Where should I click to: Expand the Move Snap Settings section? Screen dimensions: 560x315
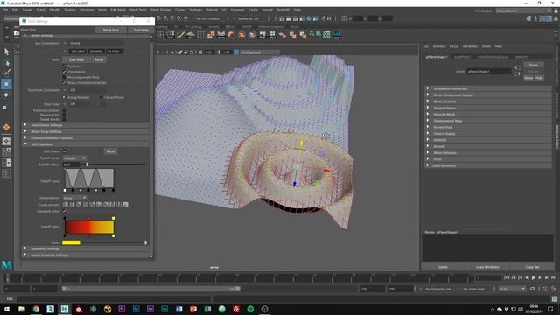(86, 131)
